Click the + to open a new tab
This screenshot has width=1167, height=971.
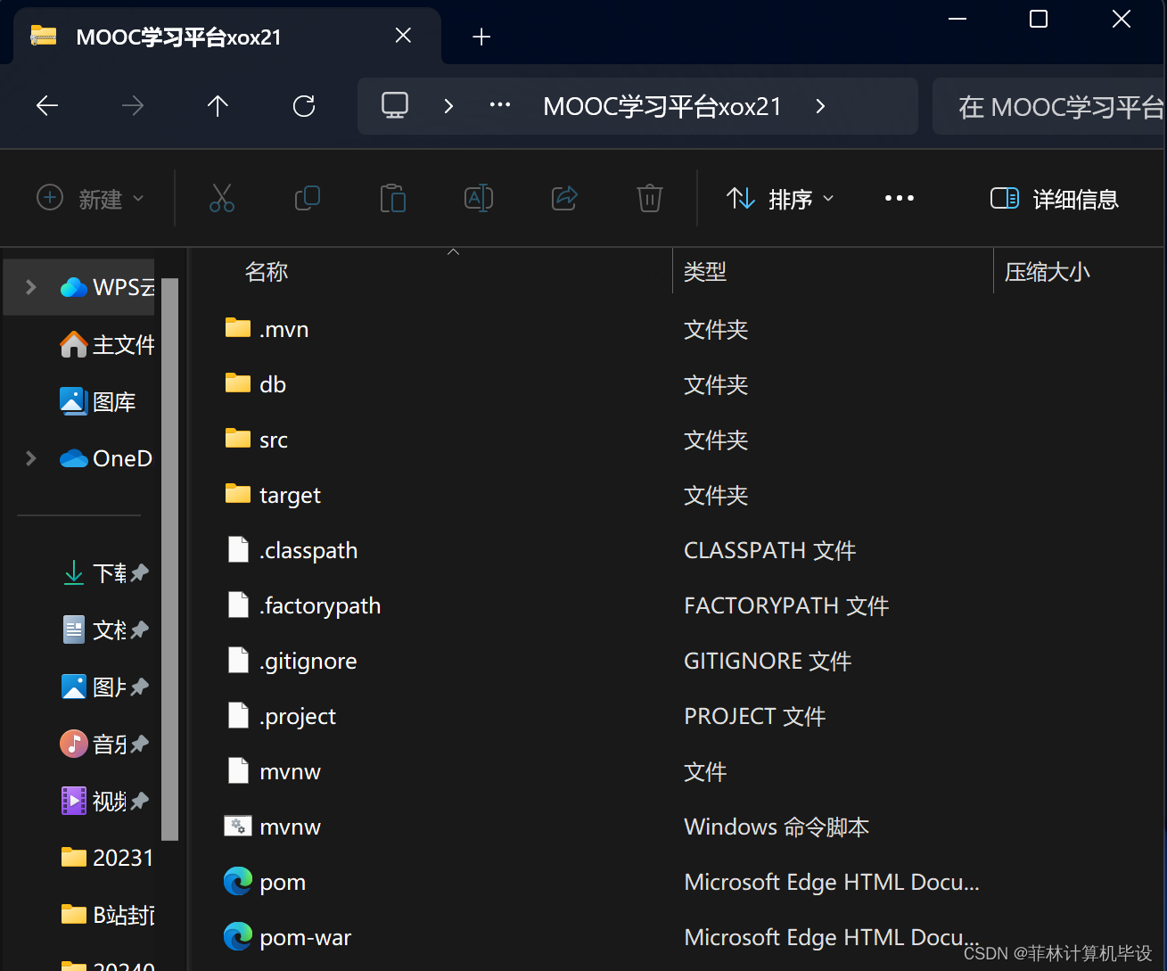coord(481,37)
